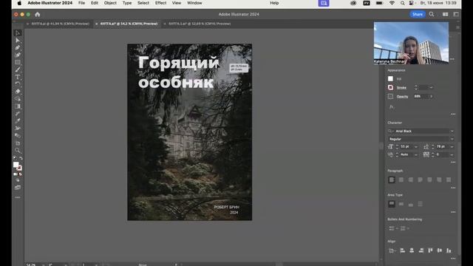Select the Type tool
473x266 pixels.
[18, 77]
